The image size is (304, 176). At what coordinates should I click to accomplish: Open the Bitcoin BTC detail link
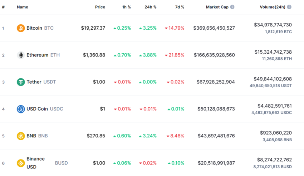pos(40,28)
